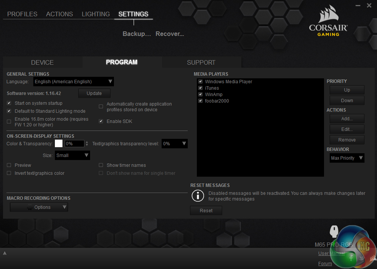Viewport: 377px width, 269px height.
Task: Open the PROFILES tab
Action: click(22, 14)
